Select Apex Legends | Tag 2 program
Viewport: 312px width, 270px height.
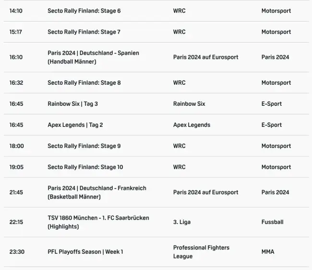click(75, 125)
